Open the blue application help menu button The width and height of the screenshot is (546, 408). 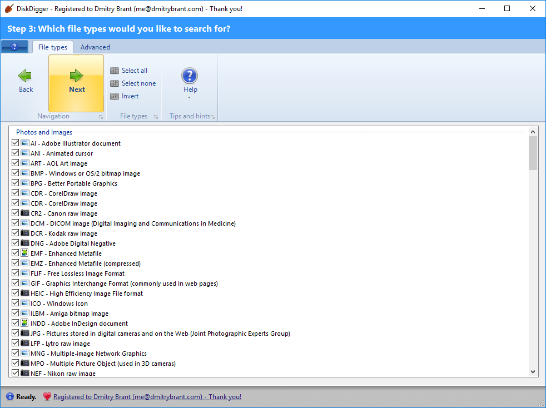point(15,47)
